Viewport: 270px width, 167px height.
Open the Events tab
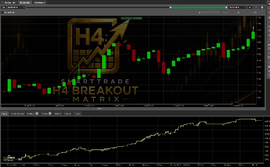[x=67, y=113]
